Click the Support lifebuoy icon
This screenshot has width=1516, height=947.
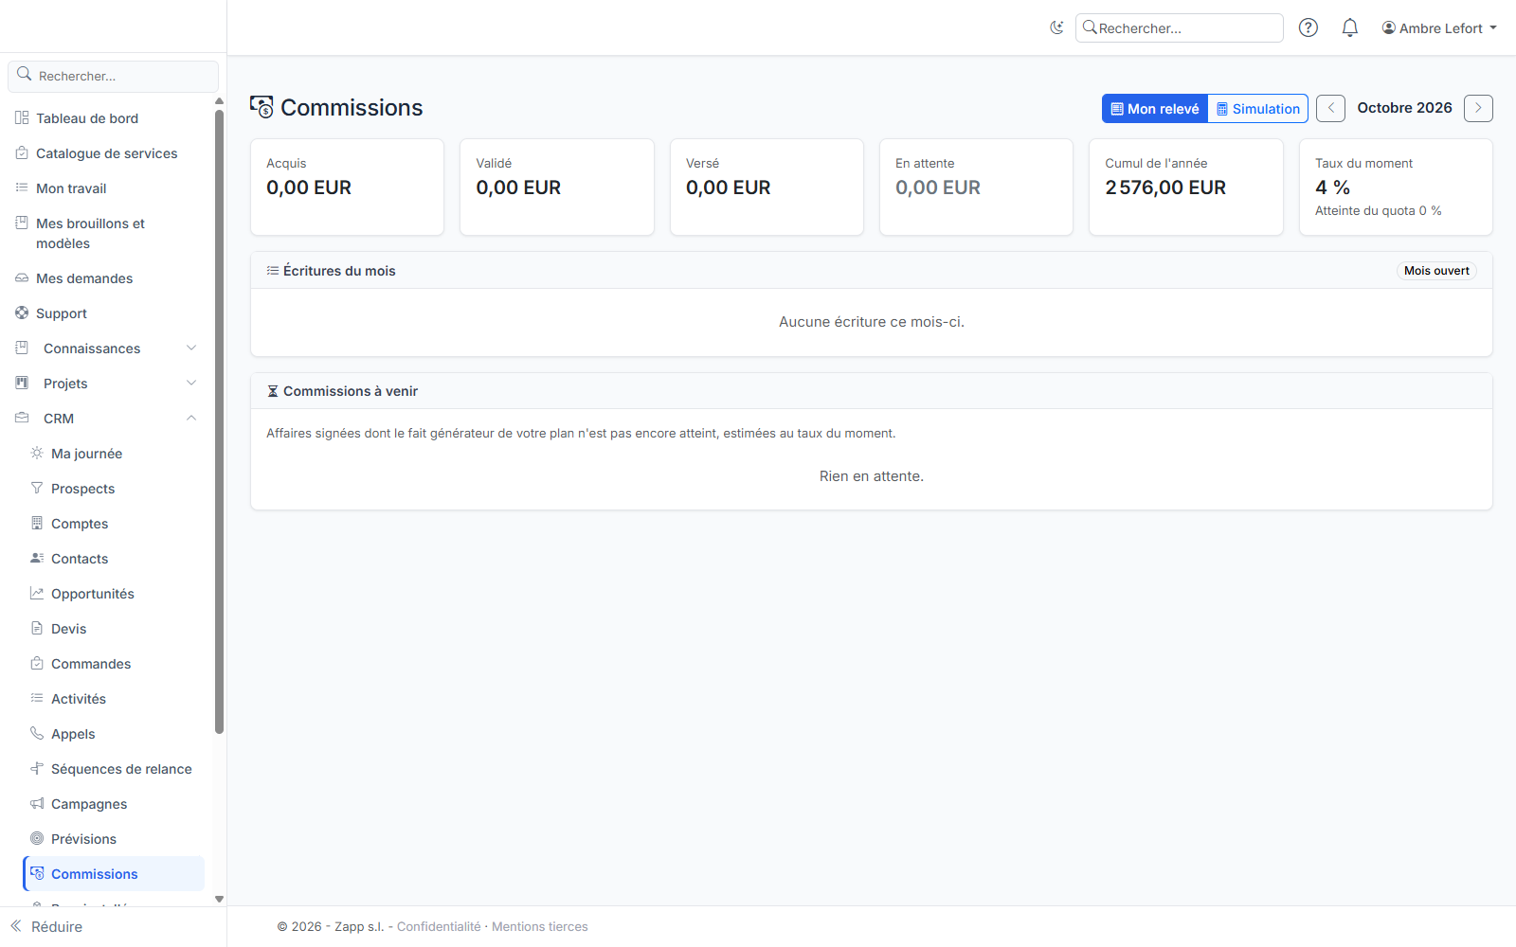point(22,313)
